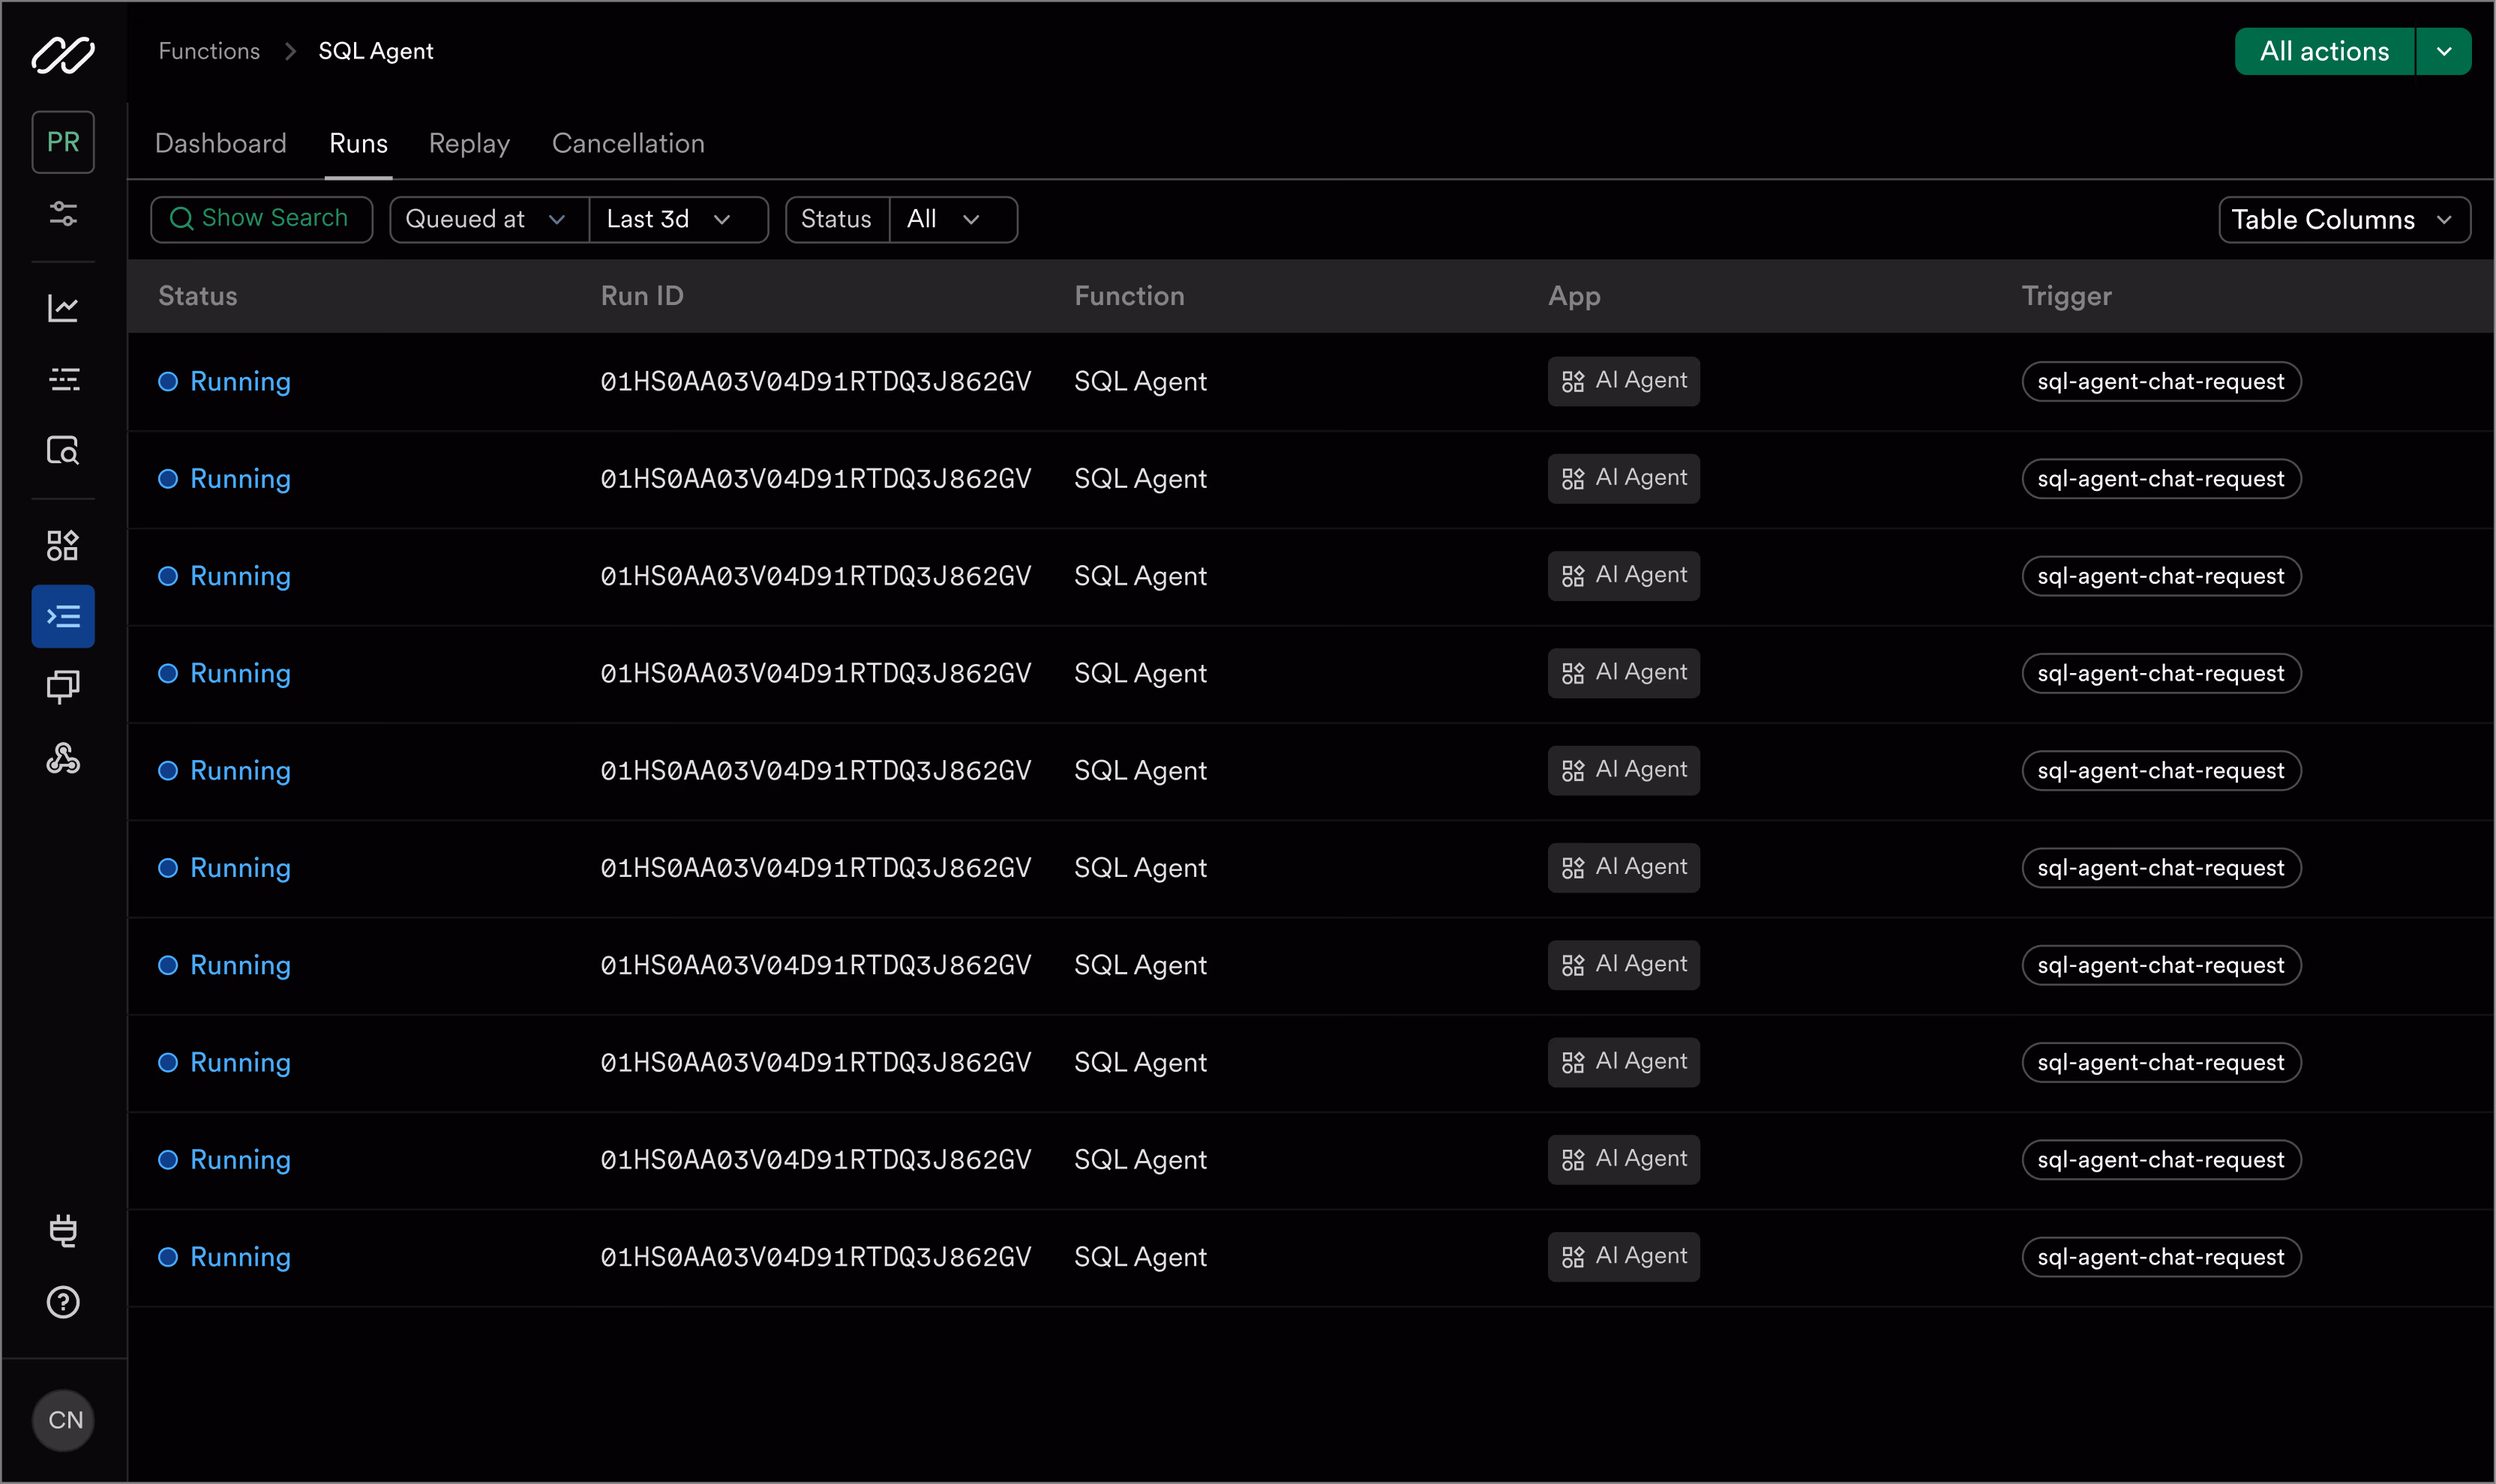
Task: Open the Status All filter dropdown
Action: pos(953,219)
